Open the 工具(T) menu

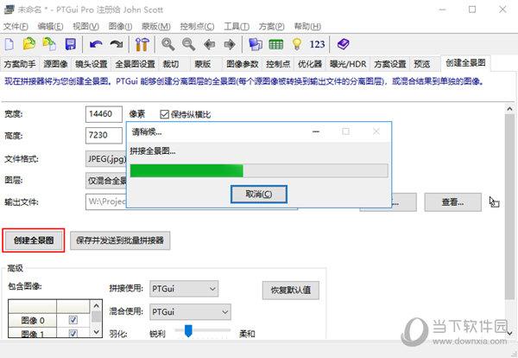[237, 27]
